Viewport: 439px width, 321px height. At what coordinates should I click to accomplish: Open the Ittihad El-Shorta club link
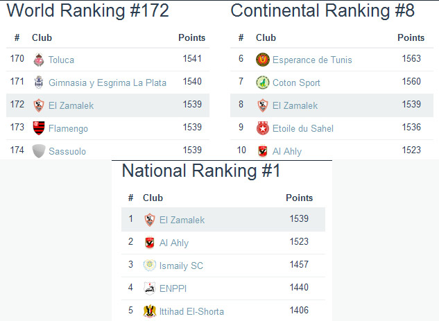[x=191, y=311]
